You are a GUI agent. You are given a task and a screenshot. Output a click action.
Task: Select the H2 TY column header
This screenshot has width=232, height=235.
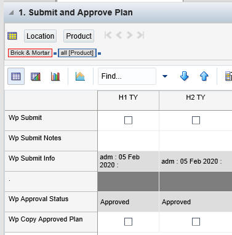[196, 100]
